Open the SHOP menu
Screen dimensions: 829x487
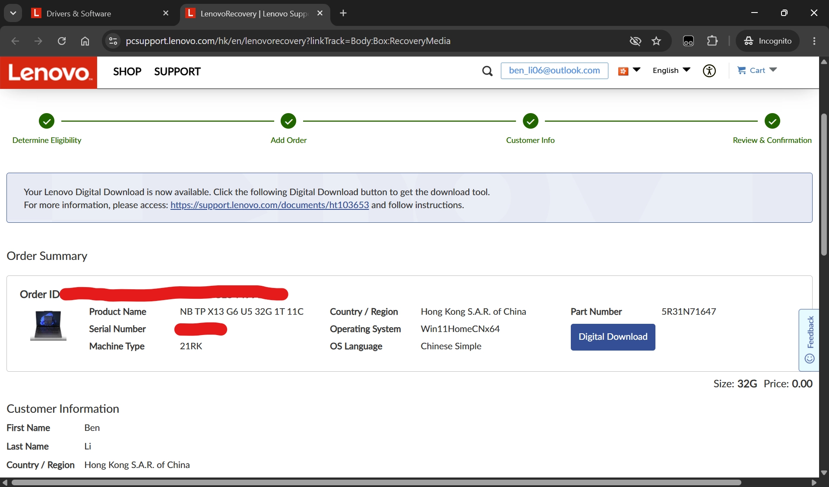click(127, 72)
